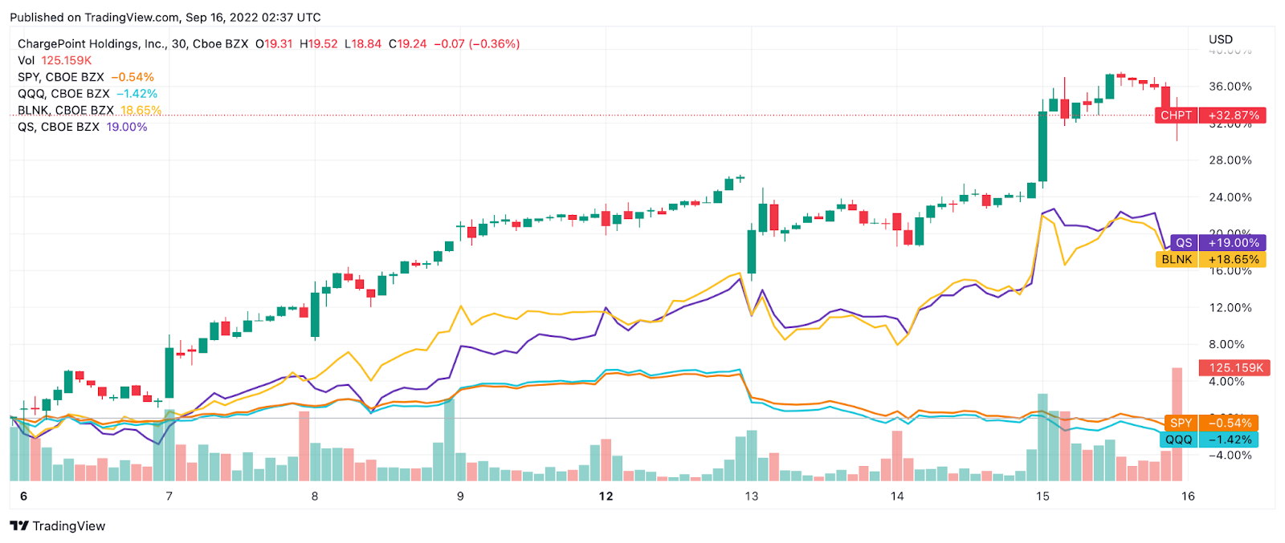The height and width of the screenshot is (543, 1285).
Task: Click the 36.00% price scale label
Action: click(1230, 87)
